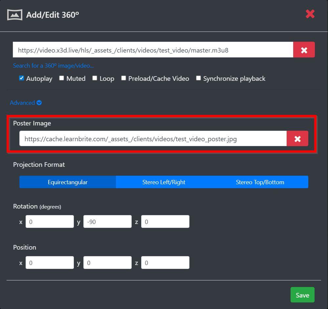Select Equirectangular projection format
This screenshot has width=328, height=309.
[68, 182]
